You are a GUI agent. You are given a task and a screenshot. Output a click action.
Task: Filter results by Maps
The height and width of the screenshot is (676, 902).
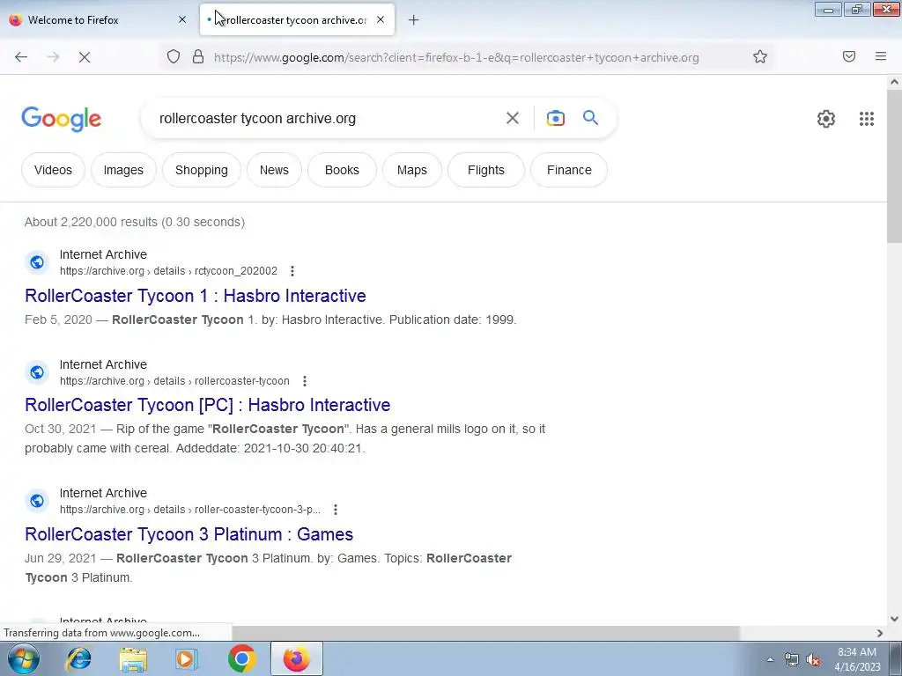click(x=412, y=170)
